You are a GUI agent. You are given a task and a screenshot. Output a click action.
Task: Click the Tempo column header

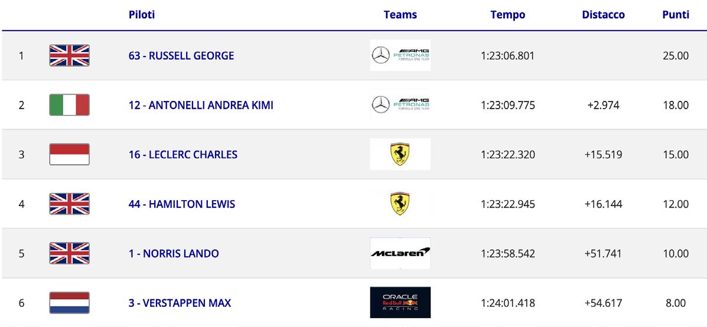coord(508,15)
